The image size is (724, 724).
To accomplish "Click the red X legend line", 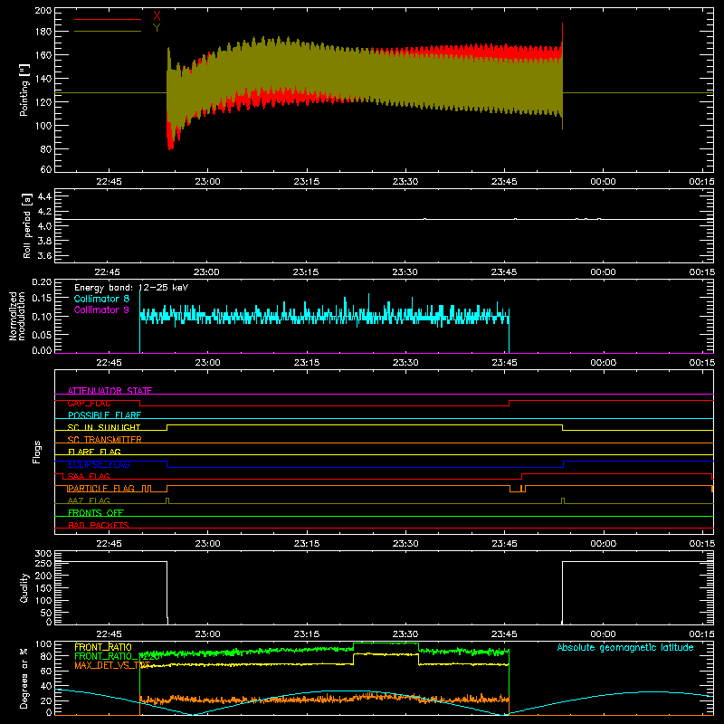I will click(108, 19).
